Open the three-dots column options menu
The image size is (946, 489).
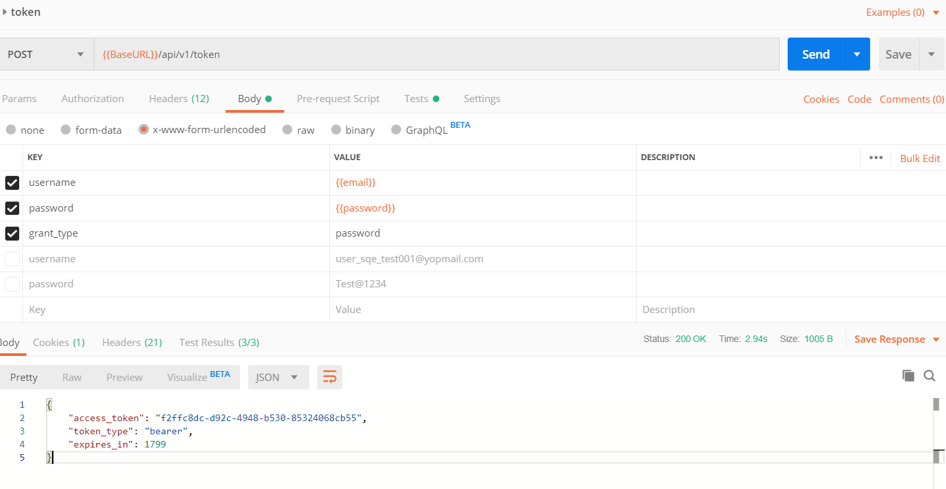click(x=875, y=158)
